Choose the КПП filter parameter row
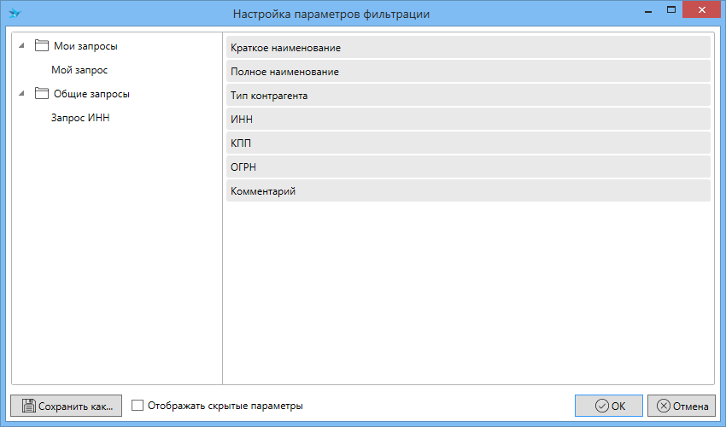 pyautogui.click(x=468, y=143)
